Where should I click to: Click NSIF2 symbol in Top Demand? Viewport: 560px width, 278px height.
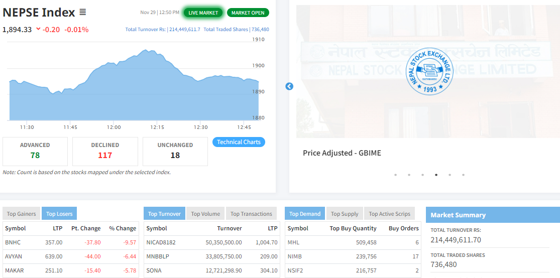point(295,271)
